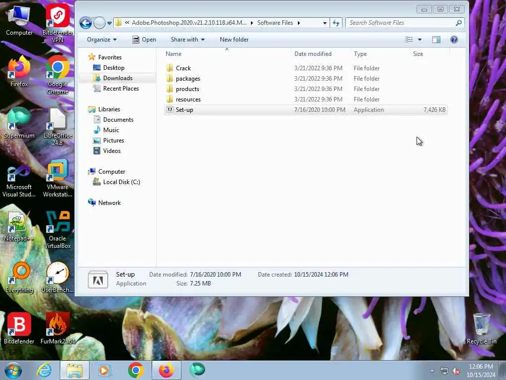This screenshot has height=380, width=506.
Task: Select the Recycle Bin desktop icon
Action: 481,329
